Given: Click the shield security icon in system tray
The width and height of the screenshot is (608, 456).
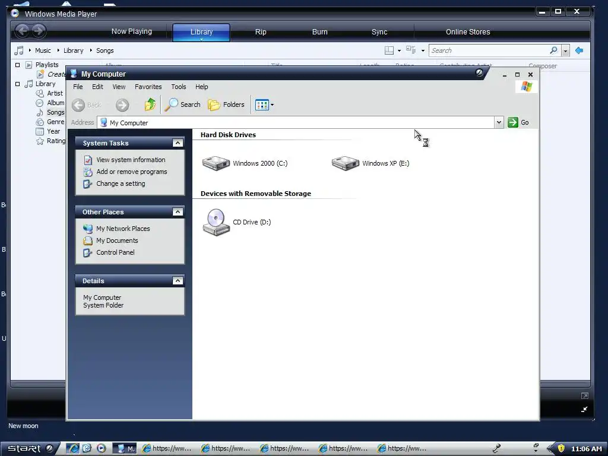Looking at the screenshot, I should coord(561,448).
